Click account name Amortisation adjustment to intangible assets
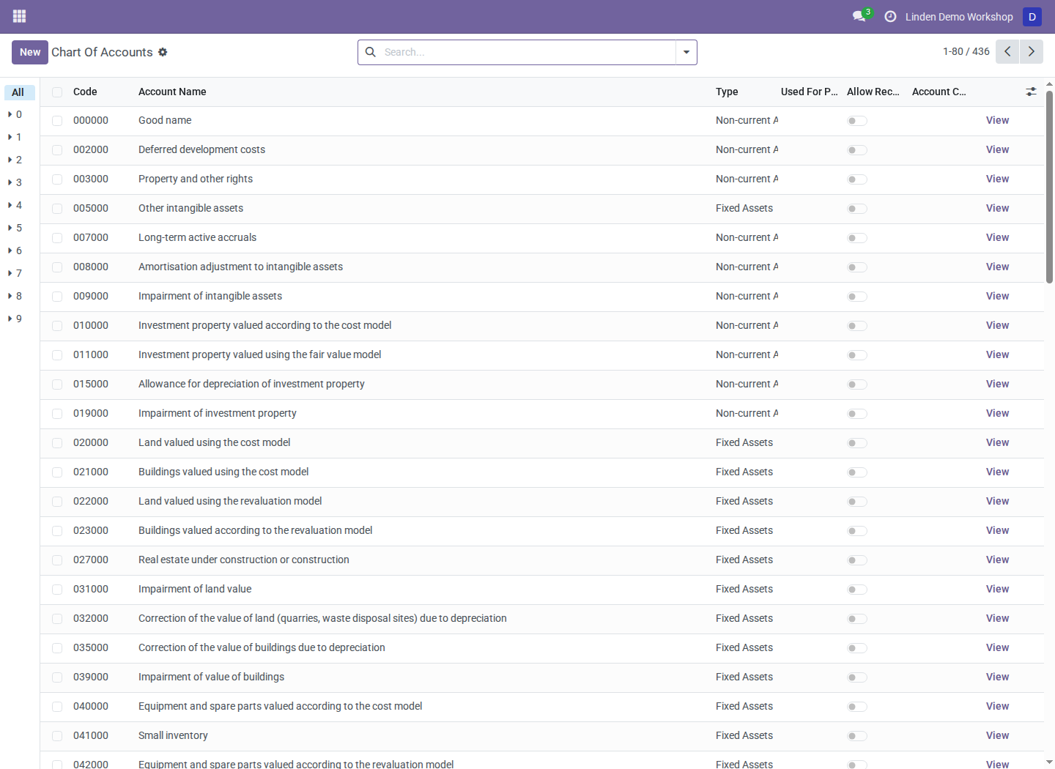Image resolution: width=1055 pixels, height=769 pixels. click(x=240, y=267)
